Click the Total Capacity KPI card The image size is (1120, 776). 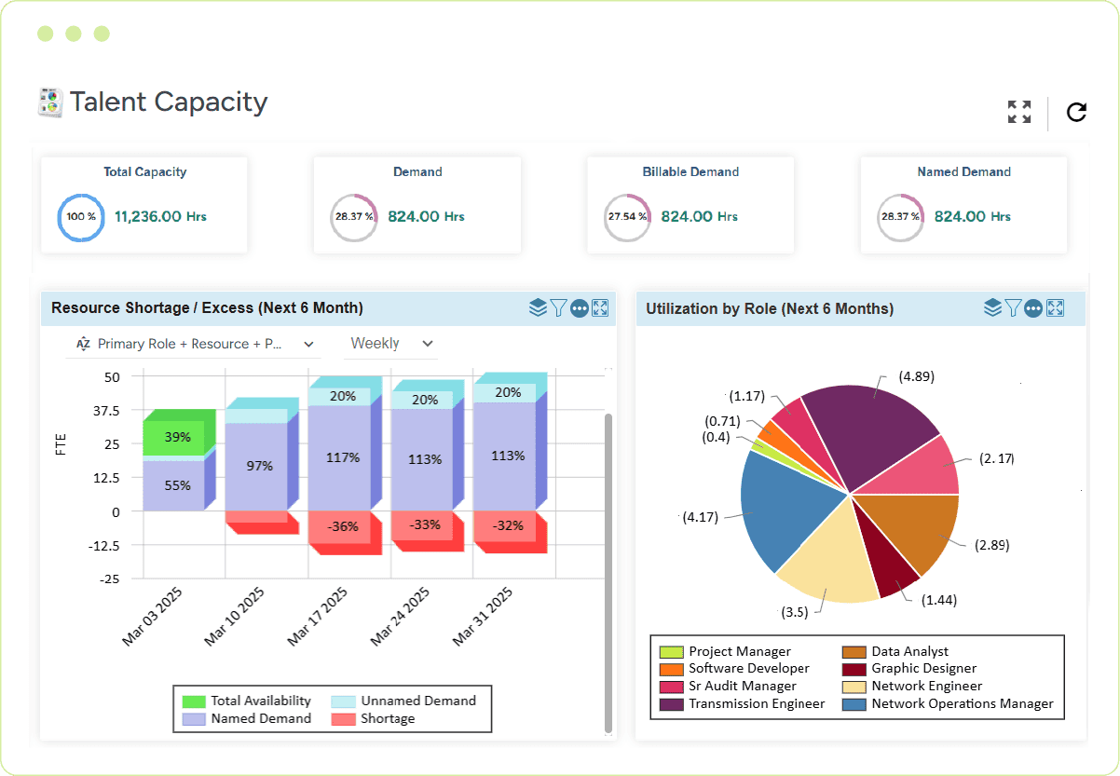[x=144, y=205]
